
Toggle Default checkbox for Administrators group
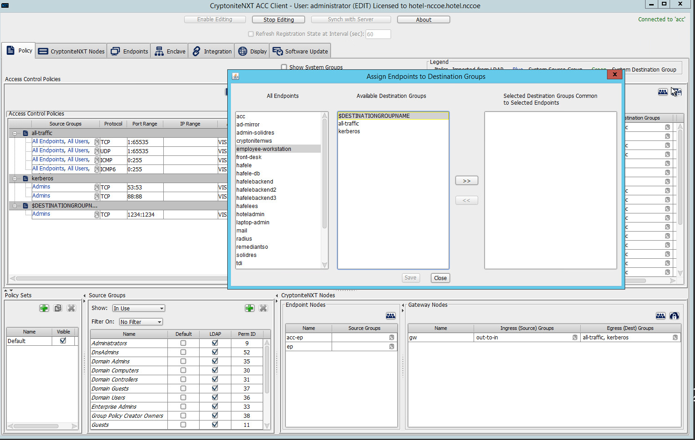click(183, 343)
